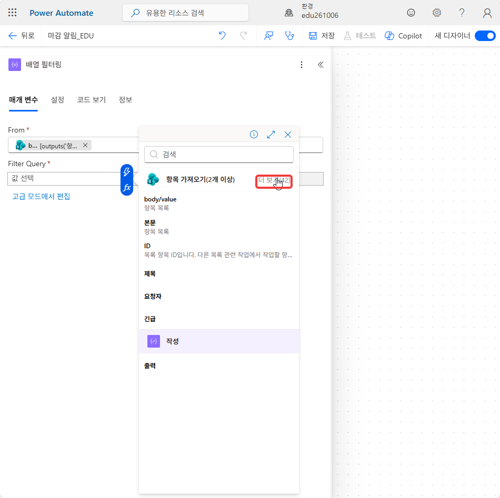Screen dimensions: 500x498
Task: Switch to the 매개 변수 tab
Action: [x=23, y=100]
